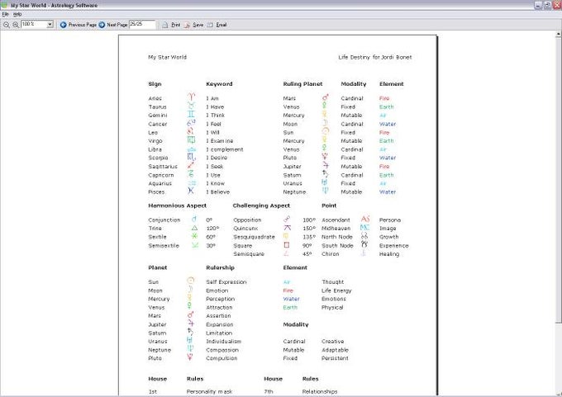Click the Save PDF icon

(x=187, y=25)
